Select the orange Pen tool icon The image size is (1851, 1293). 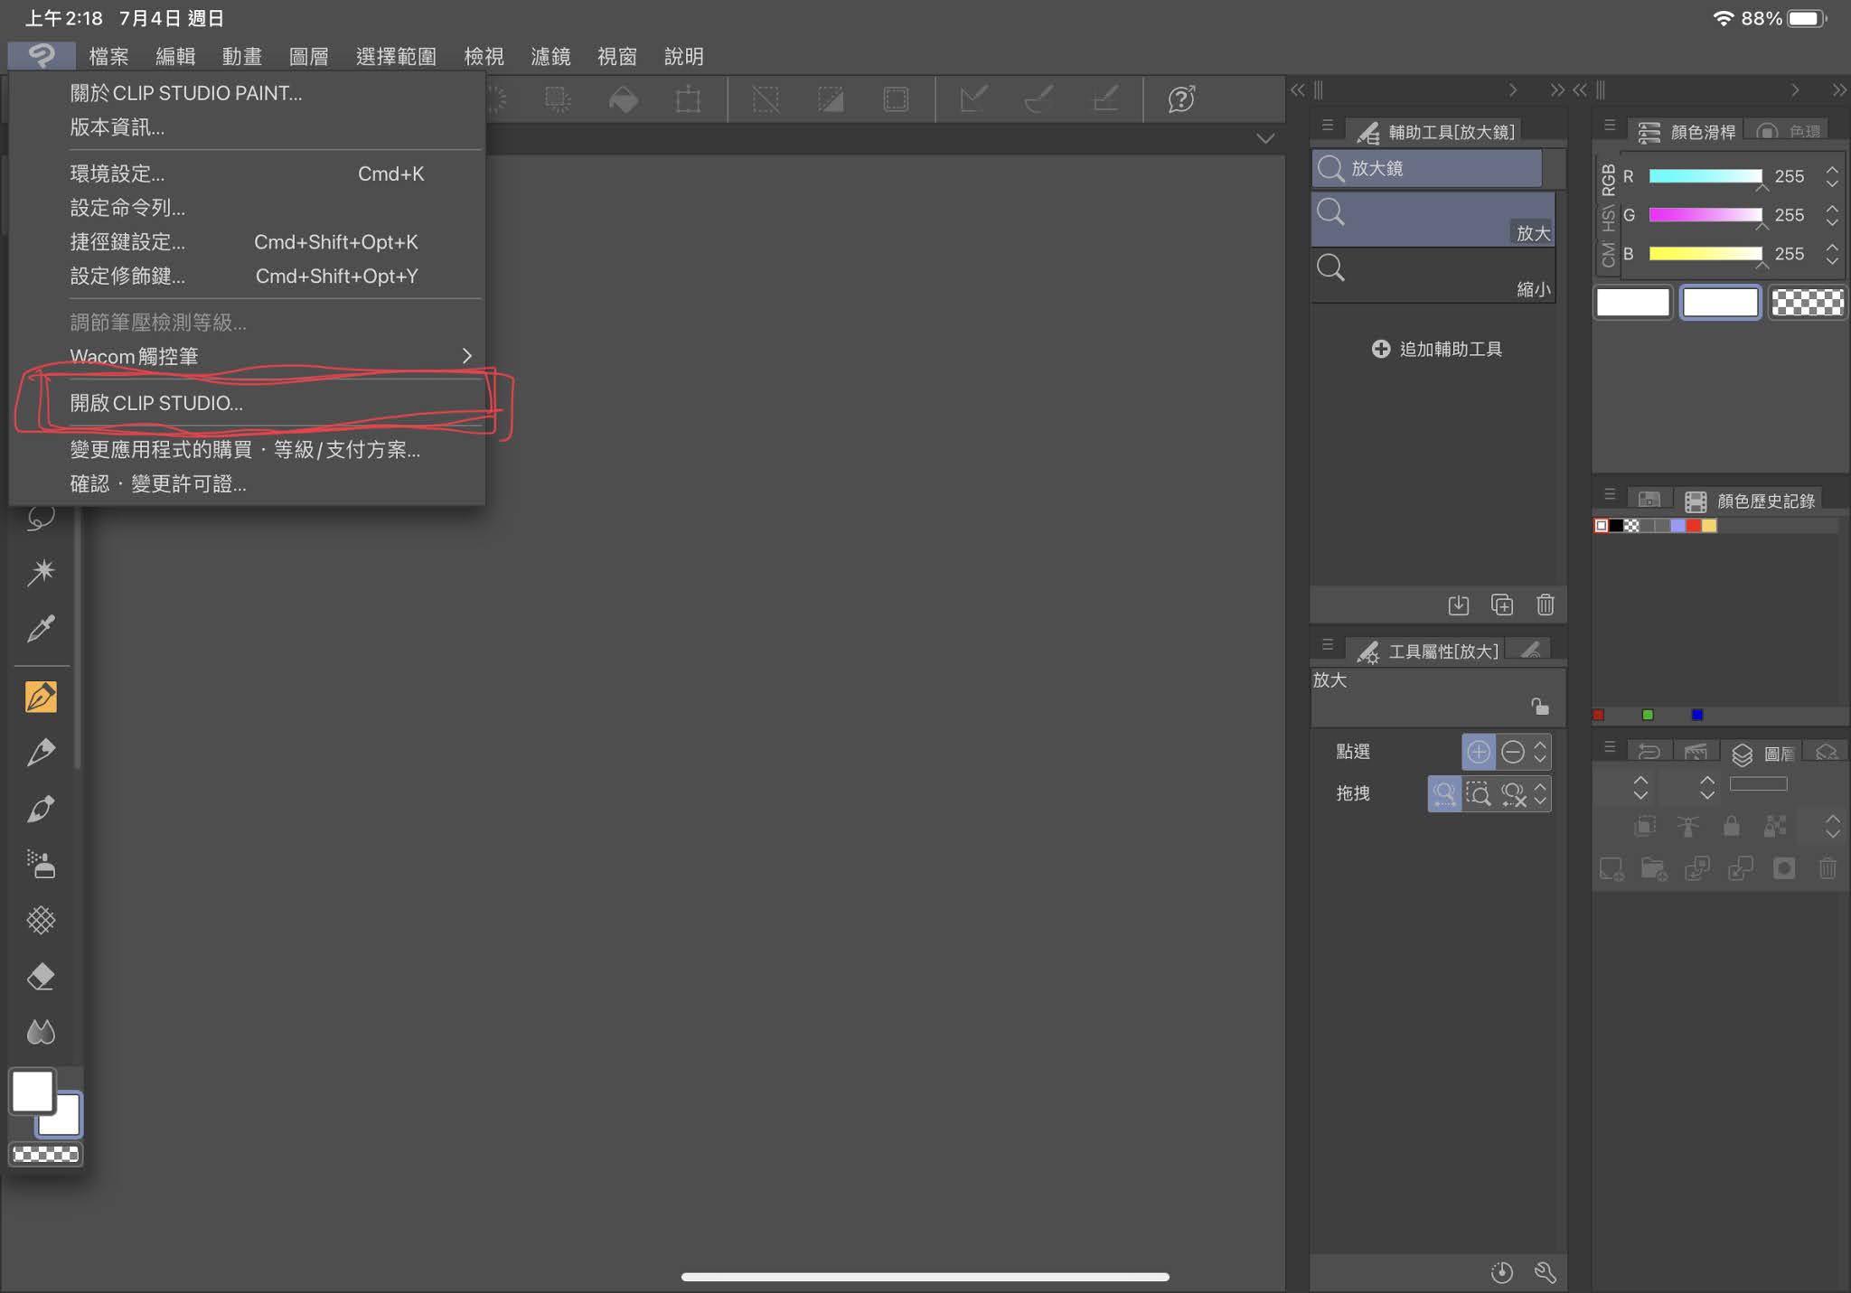pyautogui.click(x=41, y=697)
